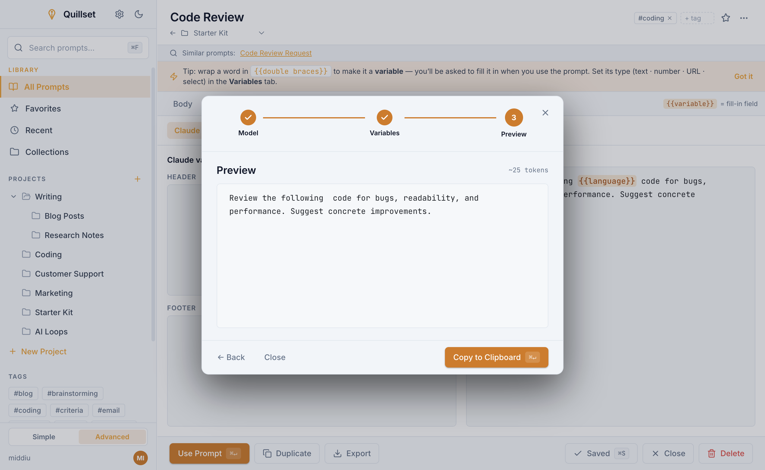Click the Use Prompt button
This screenshot has width=765, height=470.
point(209,453)
